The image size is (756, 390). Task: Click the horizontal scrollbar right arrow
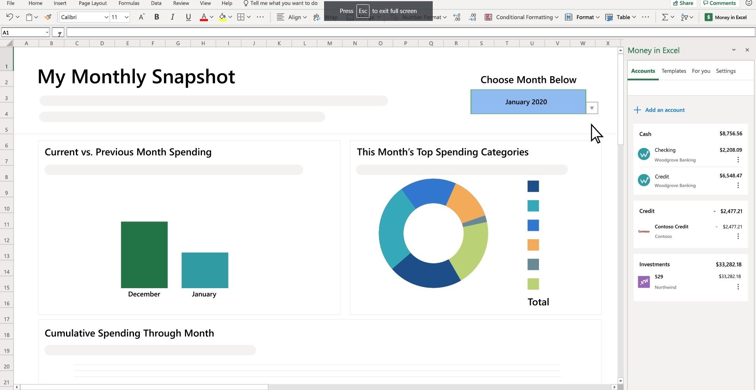[x=614, y=387]
